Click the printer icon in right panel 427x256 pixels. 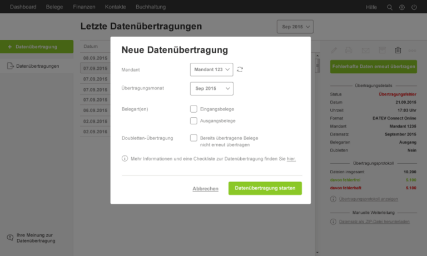pyautogui.click(x=349, y=51)
